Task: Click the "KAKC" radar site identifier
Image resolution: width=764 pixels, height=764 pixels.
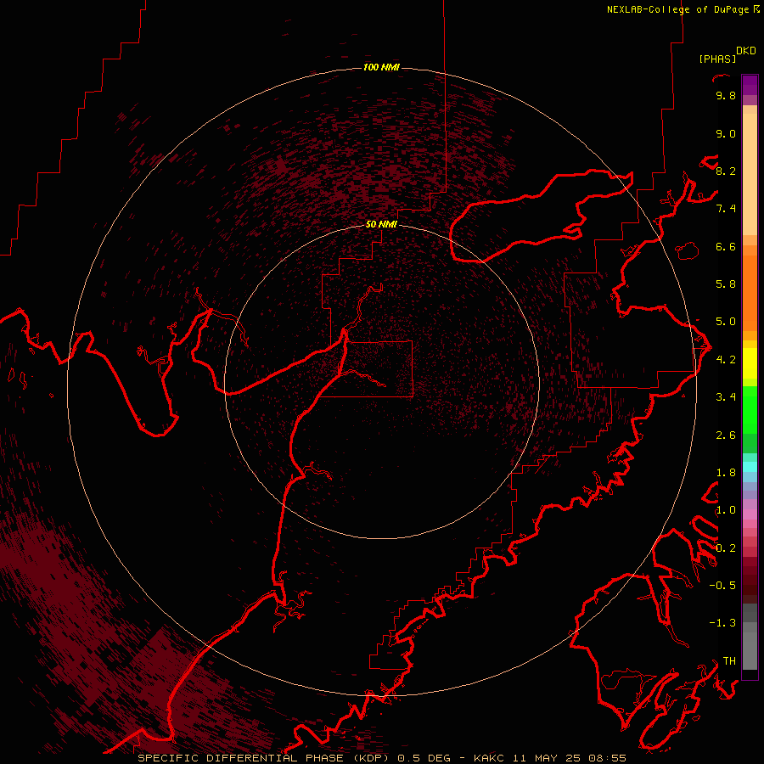Action: pos(491,758)
